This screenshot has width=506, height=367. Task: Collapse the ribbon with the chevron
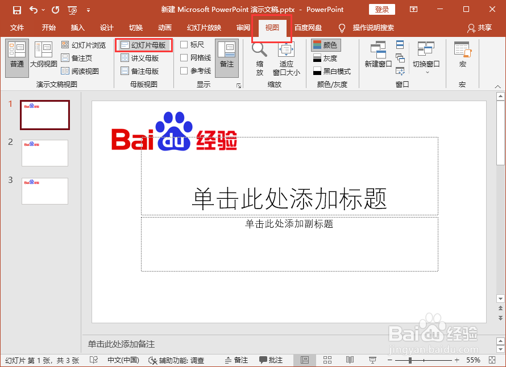[497, 86]
